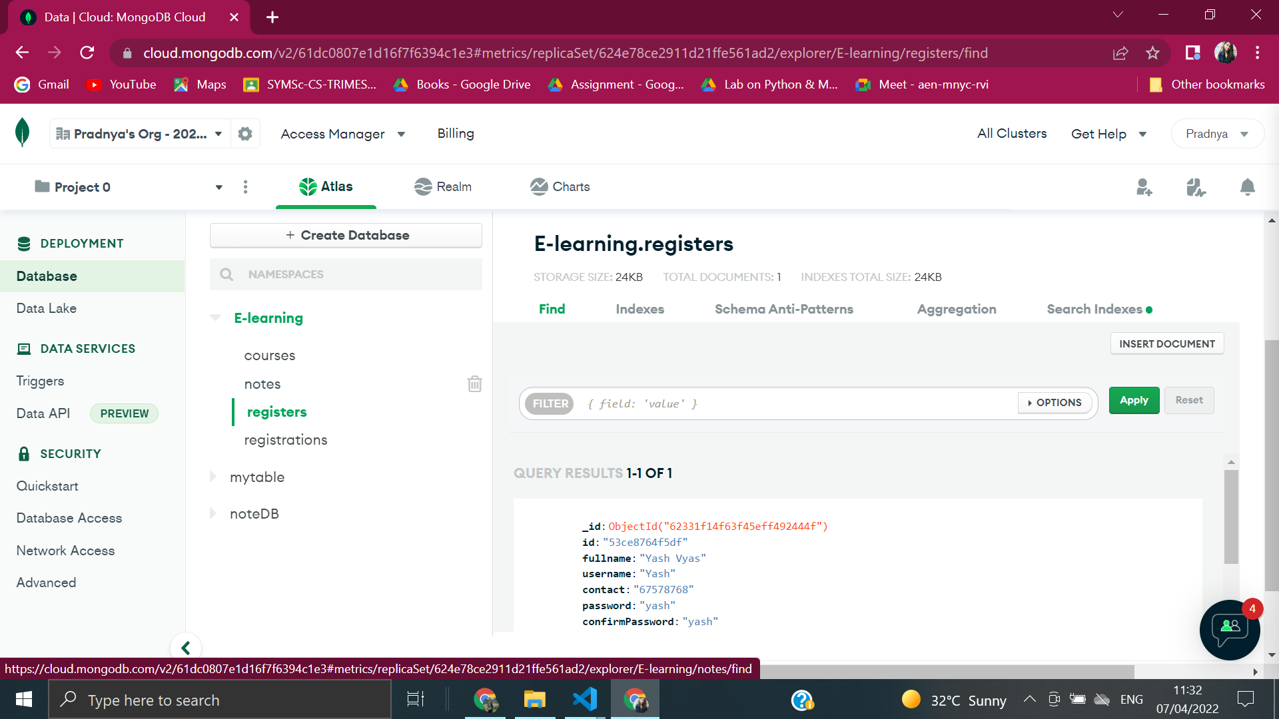Click the Insert Document button
The height and width of the screenshot is (719, 1279).
[x=1166, y=344]
